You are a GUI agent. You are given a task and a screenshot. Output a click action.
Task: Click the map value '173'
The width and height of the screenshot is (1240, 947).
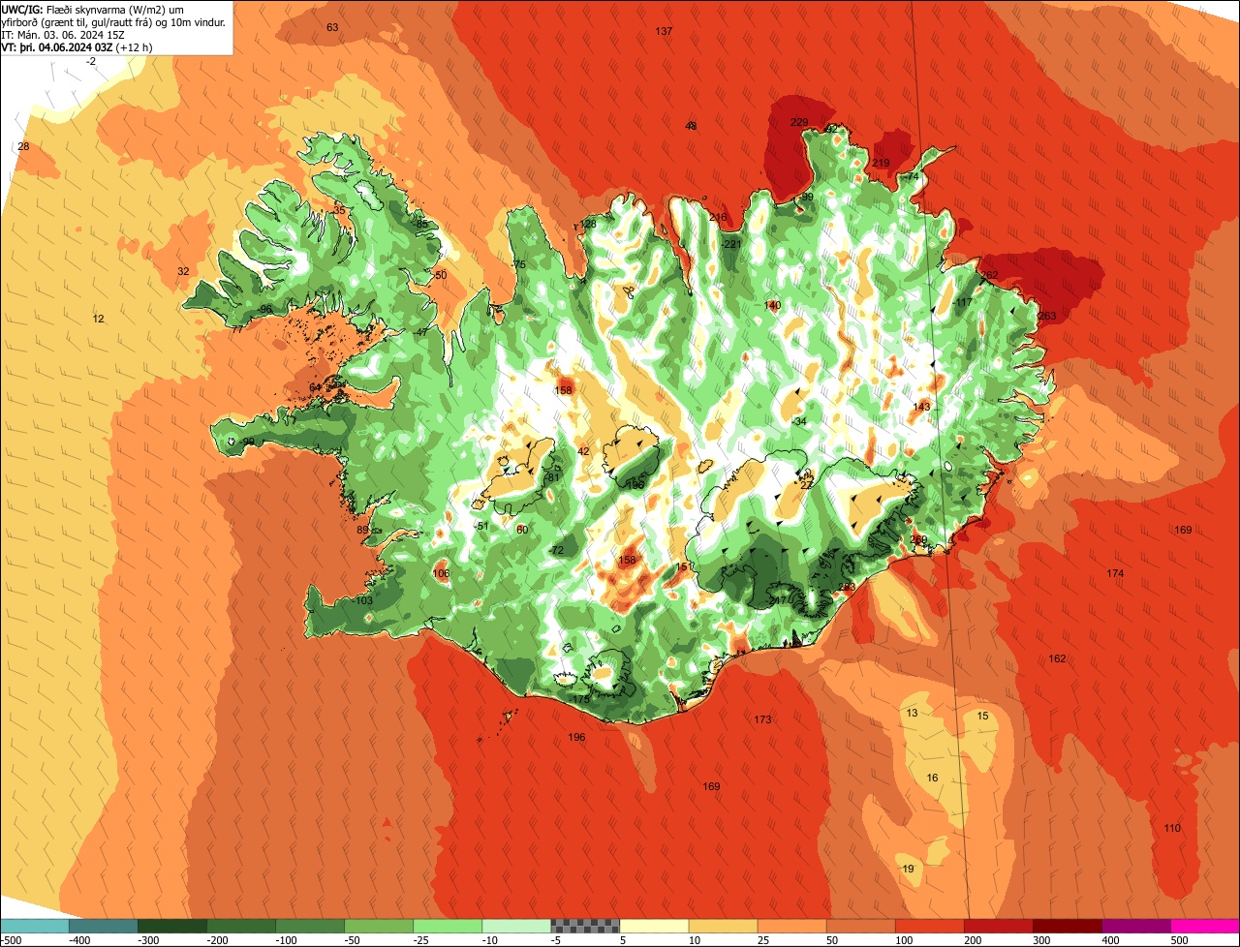coord(763,719)
